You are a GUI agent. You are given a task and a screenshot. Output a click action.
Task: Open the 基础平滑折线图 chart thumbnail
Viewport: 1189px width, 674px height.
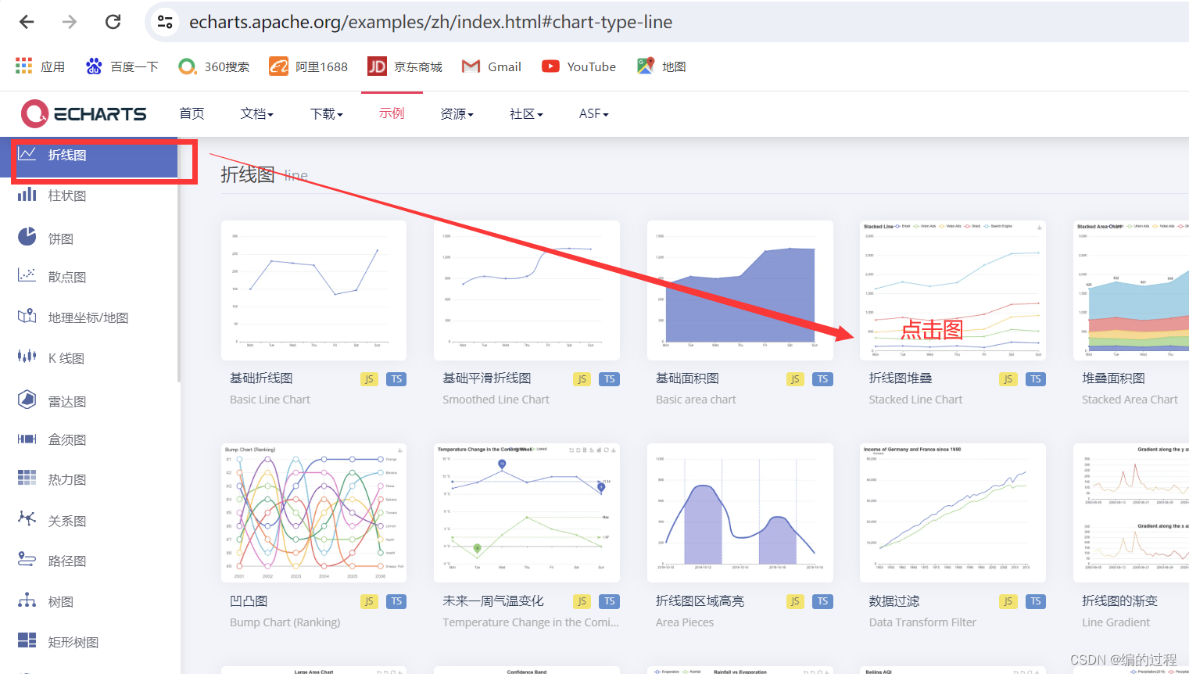(527, 291)
